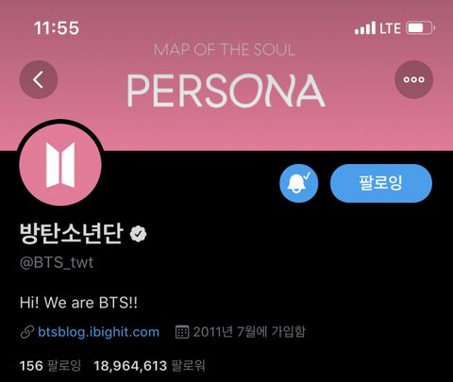This screenshot has width=453, height=382.
Task: Tap the @BTS_twt username handle
Action: coord(57,262)
